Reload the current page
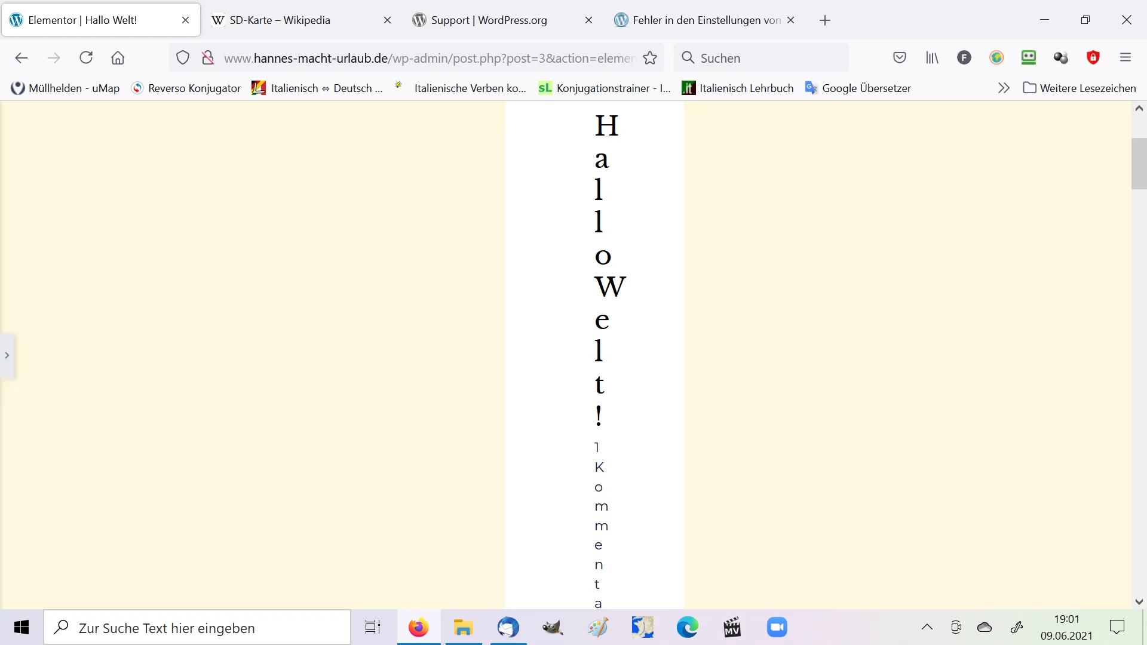 tap(86, 58)
